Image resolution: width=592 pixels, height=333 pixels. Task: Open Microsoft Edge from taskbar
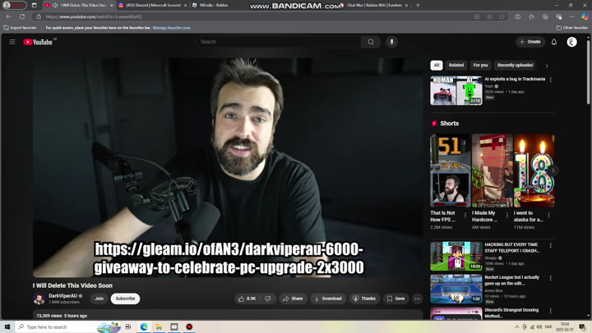tap(144, 326)
